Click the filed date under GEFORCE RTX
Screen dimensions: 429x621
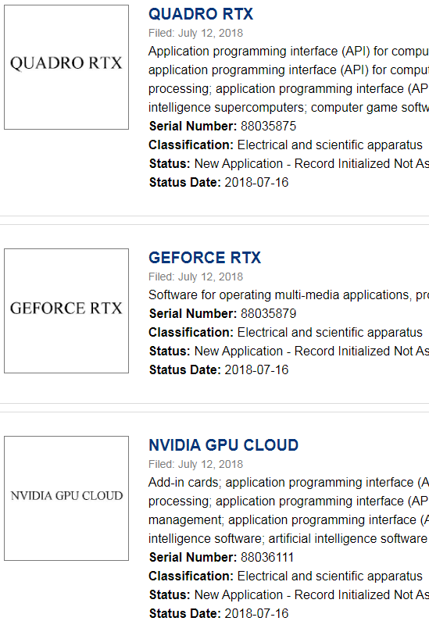[195, 277]
